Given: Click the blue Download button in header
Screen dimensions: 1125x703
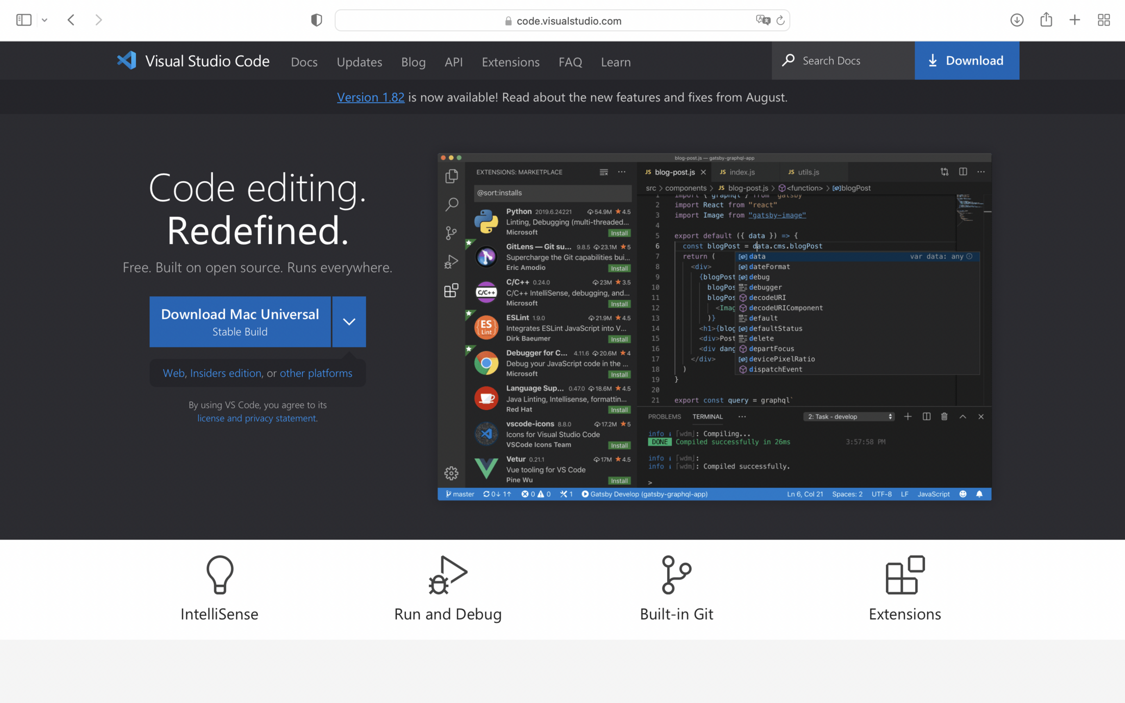Looking at the screenshot, I should pos(967,61).
